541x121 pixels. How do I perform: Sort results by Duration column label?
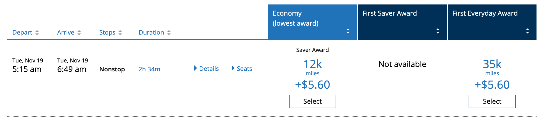[x=151, y=33]
